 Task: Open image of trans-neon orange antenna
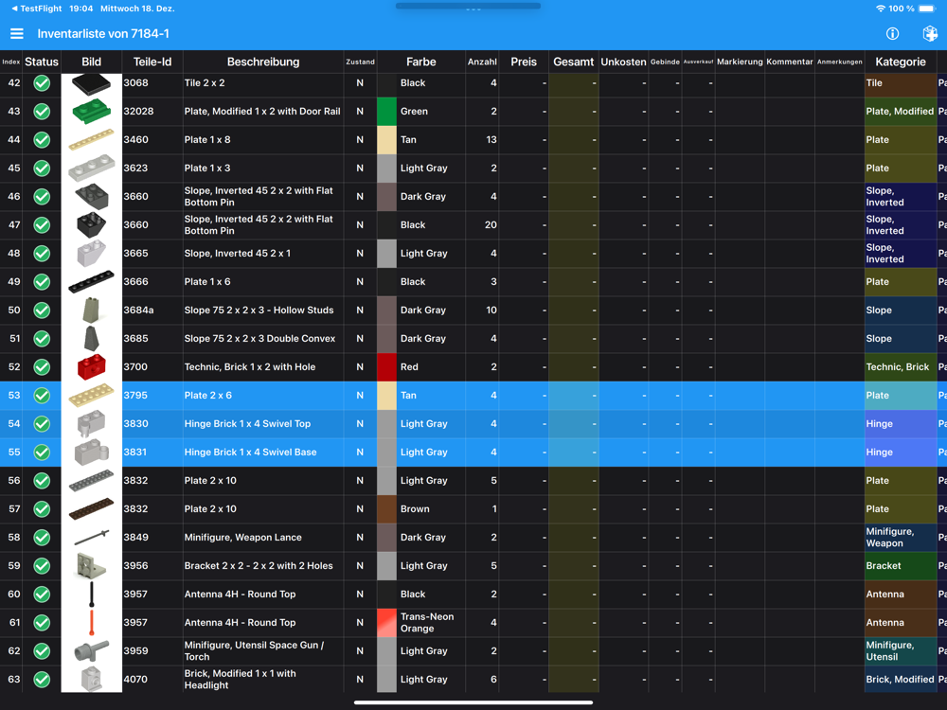tap(91, 623)
